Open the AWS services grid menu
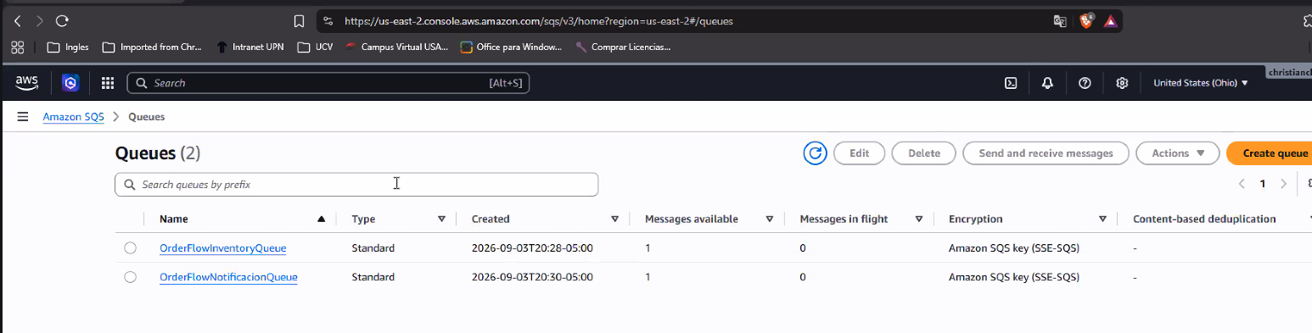The width and height of the screenshot is (1312, 333). point(108,83)
